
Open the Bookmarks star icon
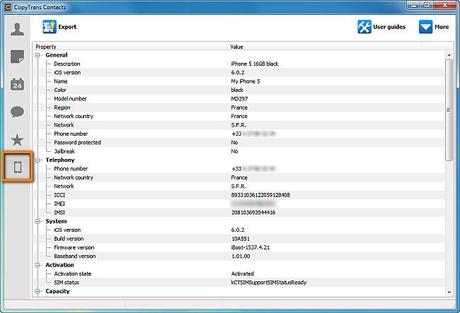(17, 140)
